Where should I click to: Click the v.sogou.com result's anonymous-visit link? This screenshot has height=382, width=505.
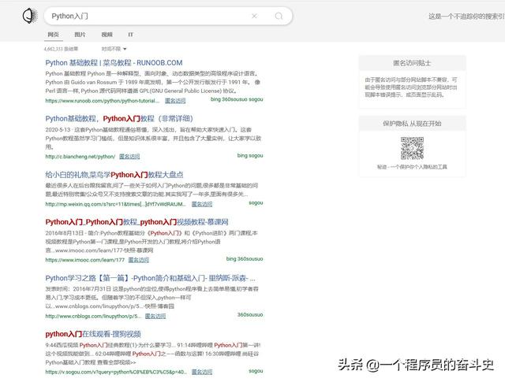(202, 372)
